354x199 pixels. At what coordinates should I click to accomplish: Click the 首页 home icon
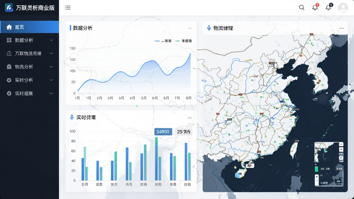pos(9,27)
